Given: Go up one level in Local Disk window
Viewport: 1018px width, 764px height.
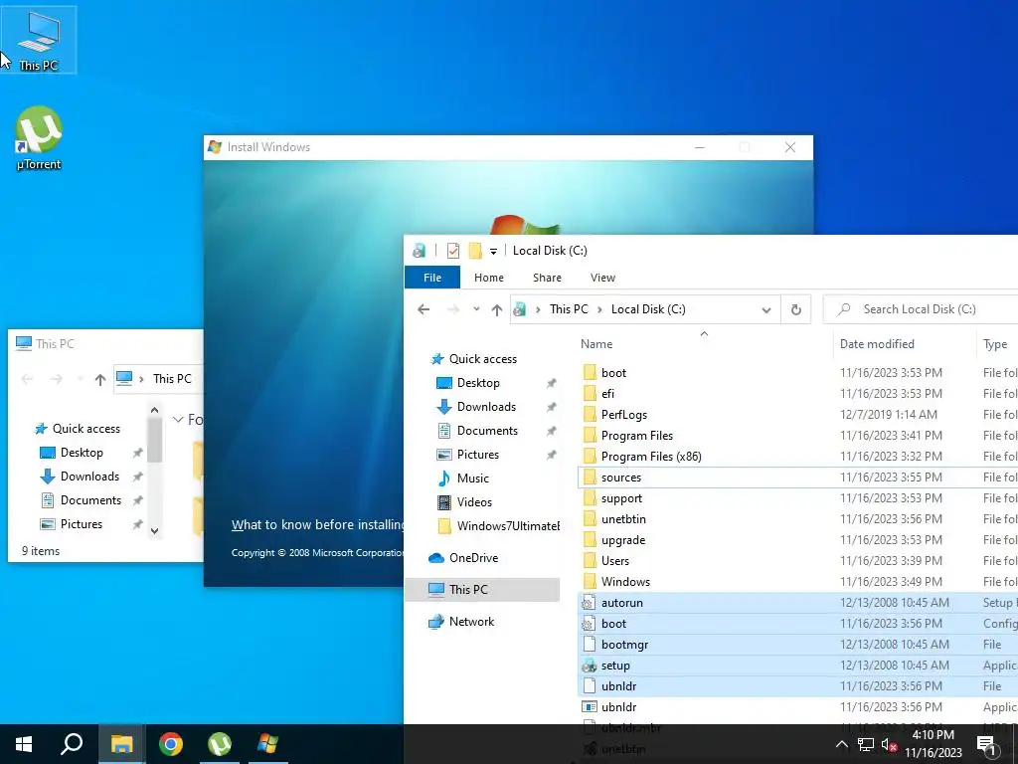Looking at the screenshot, I should click(497, 310).
